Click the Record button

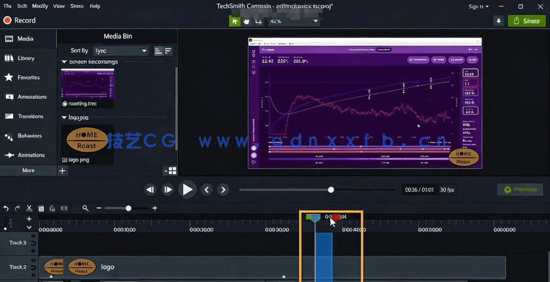[x=20, y=20]
